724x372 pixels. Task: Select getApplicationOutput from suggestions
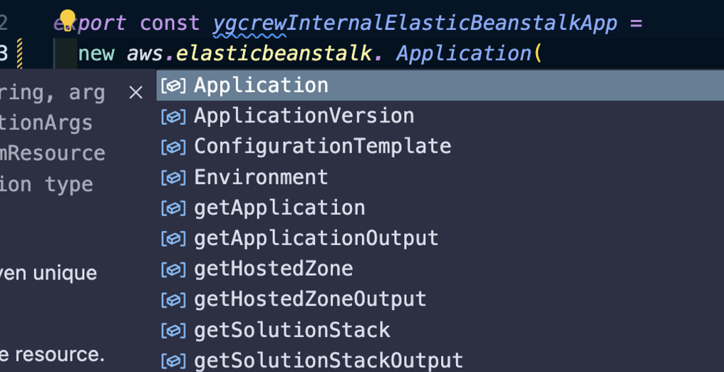tap(440, 239)
